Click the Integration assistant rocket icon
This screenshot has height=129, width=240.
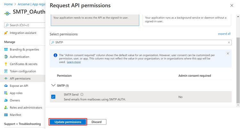pos(6,33)
